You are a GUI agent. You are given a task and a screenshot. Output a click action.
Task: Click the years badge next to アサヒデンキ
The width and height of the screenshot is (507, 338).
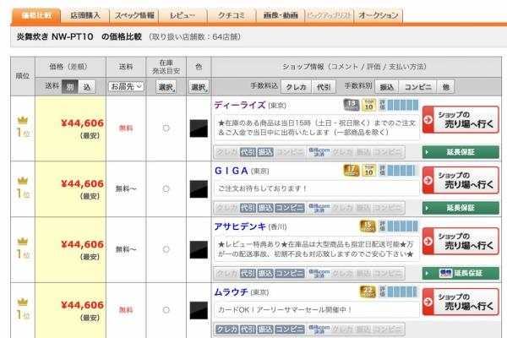368,226
